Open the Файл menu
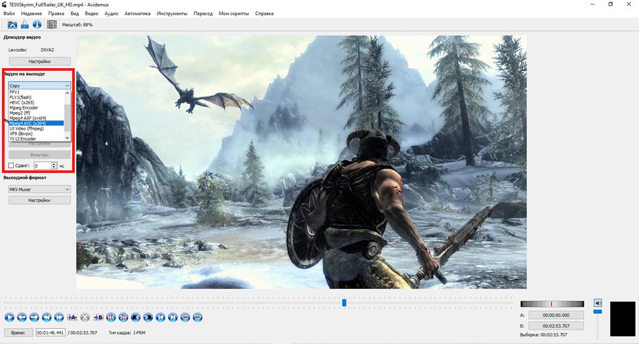The image size is (639, 344). tap(9, 14)
